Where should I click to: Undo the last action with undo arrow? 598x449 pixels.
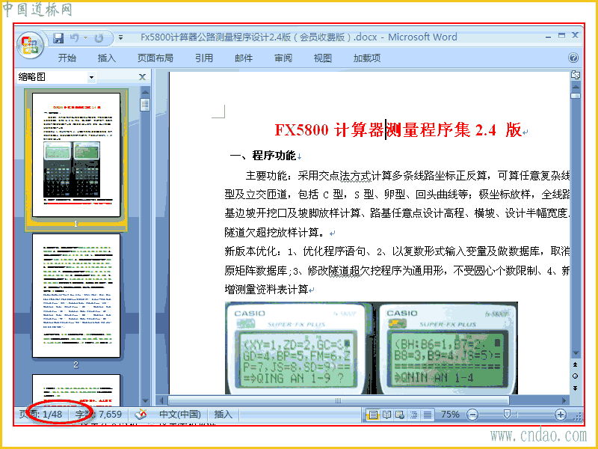coord(75,38)
